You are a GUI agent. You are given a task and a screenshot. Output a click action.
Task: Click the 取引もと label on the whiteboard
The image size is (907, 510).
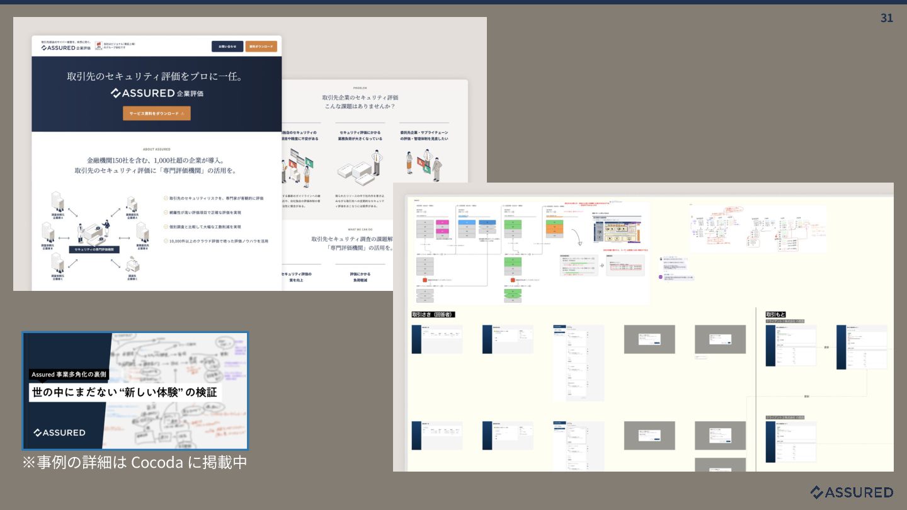[x=777, y=314]
